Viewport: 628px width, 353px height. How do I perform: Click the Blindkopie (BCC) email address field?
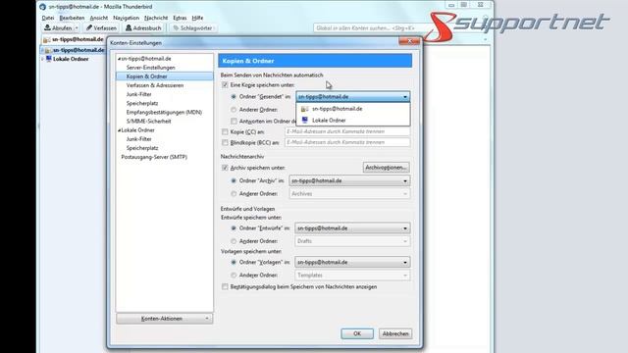(347, 142)
